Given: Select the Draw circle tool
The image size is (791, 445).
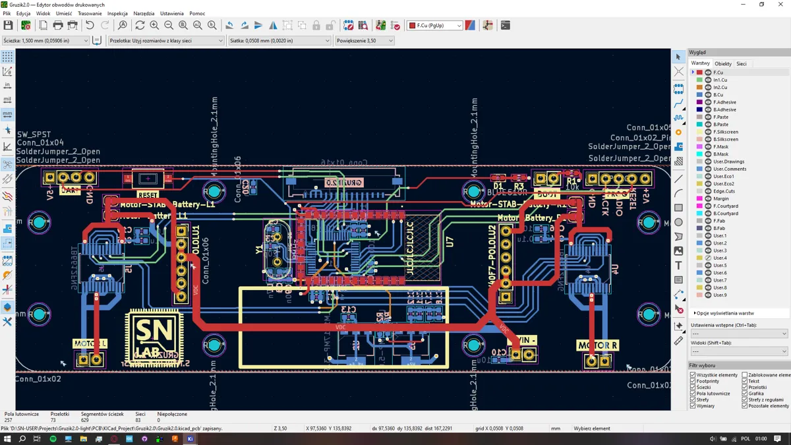Looking at the screenshot, I should click(678, 222).
